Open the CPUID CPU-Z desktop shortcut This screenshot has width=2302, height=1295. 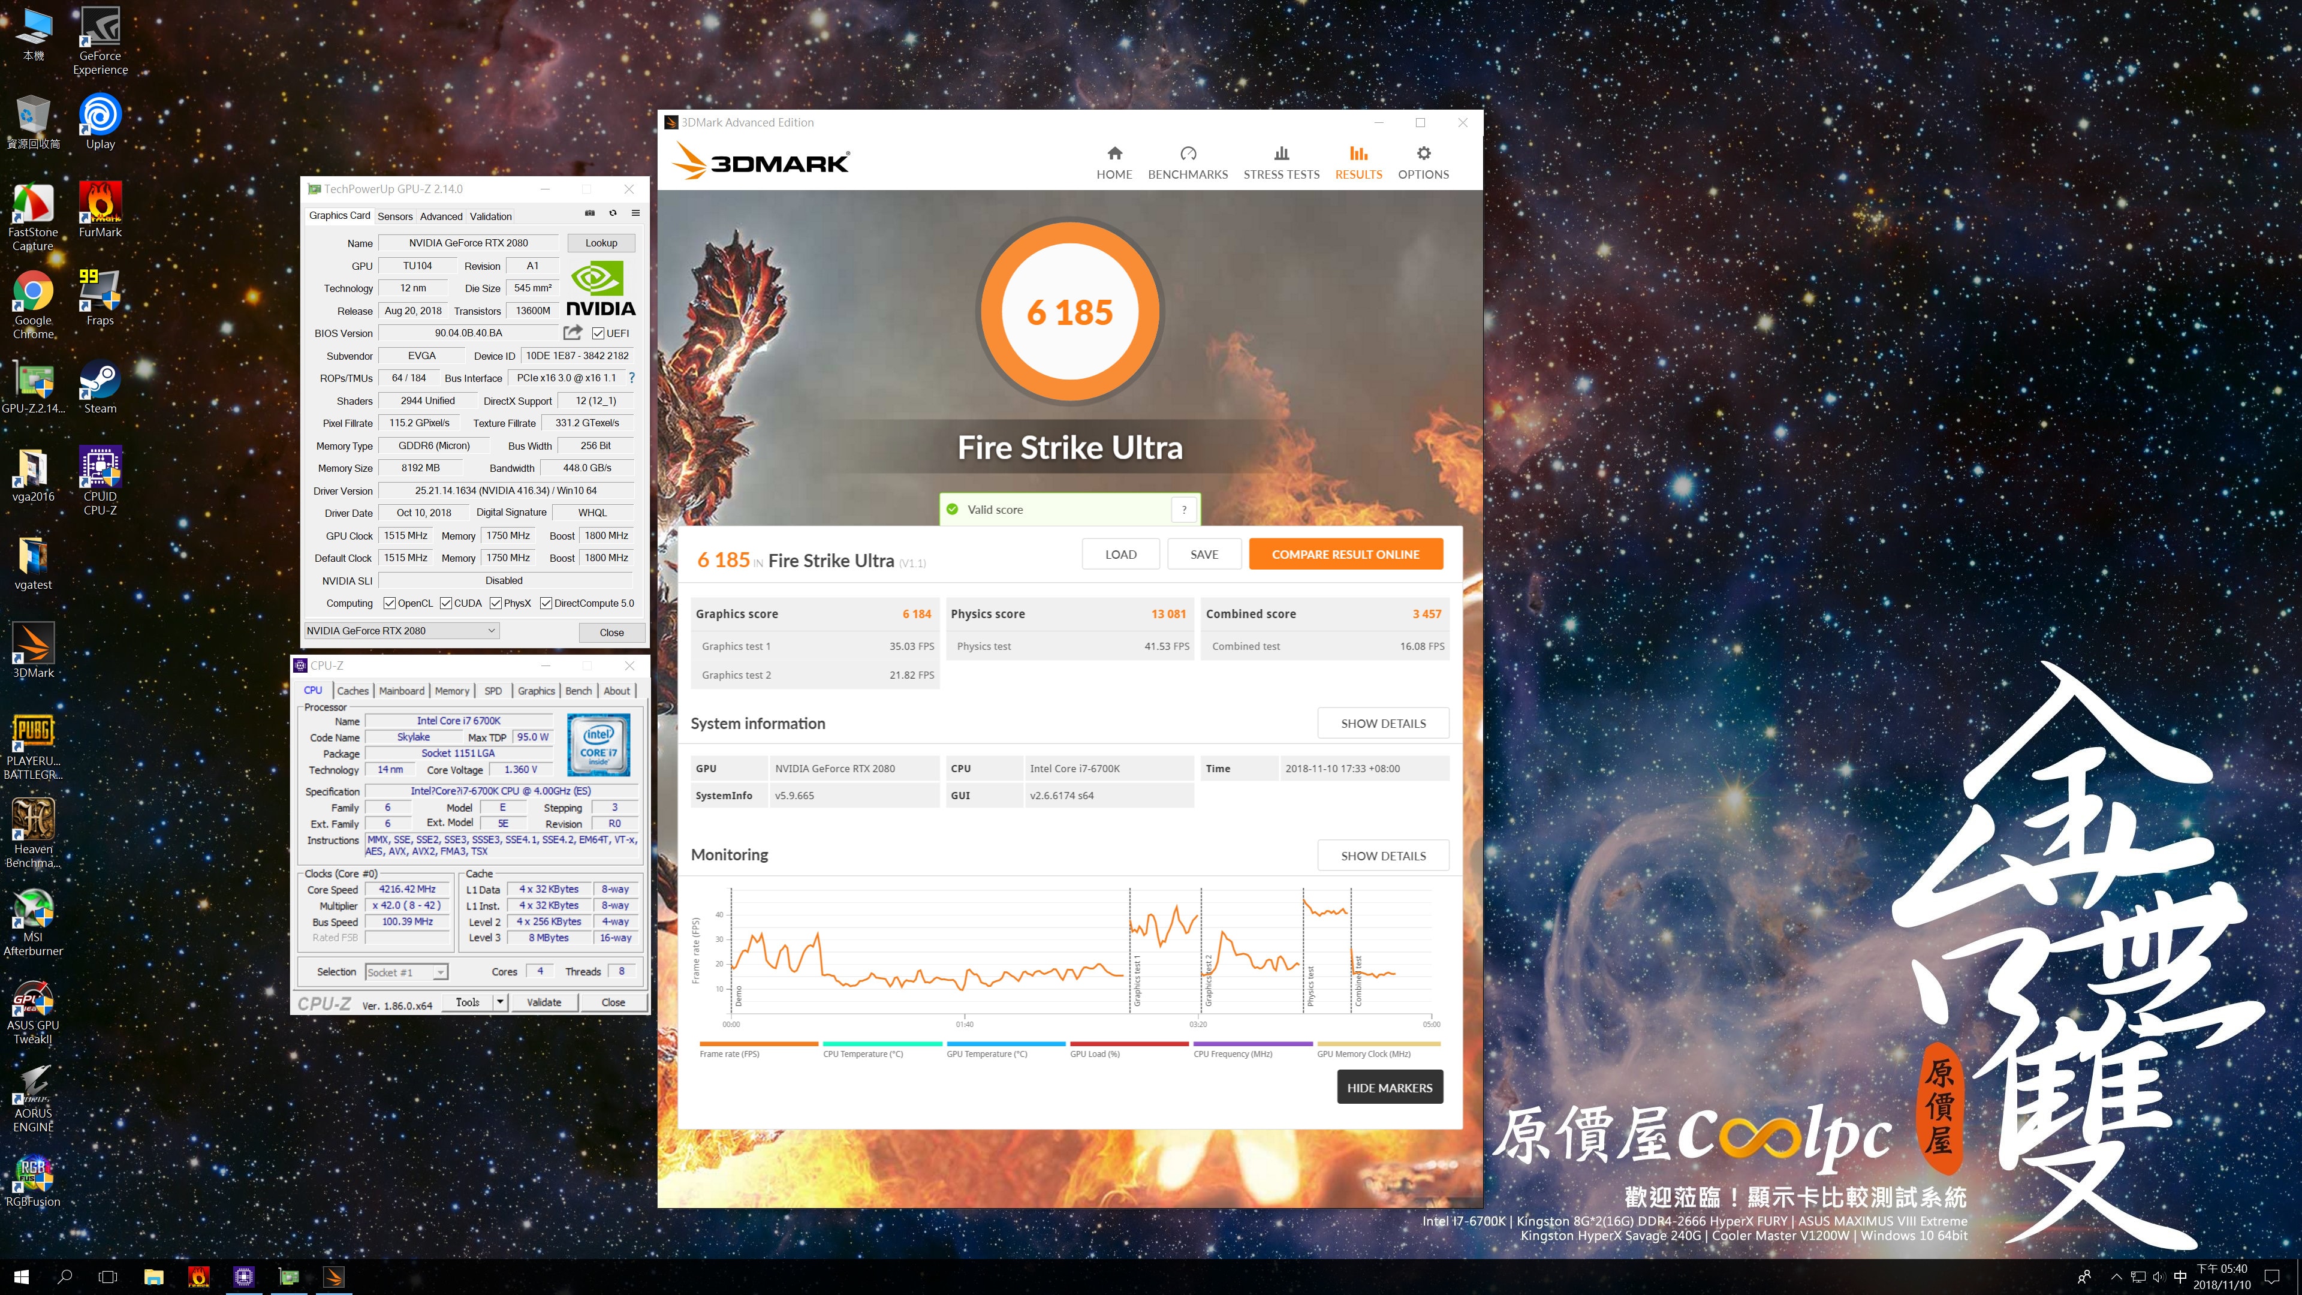[100, 481]
